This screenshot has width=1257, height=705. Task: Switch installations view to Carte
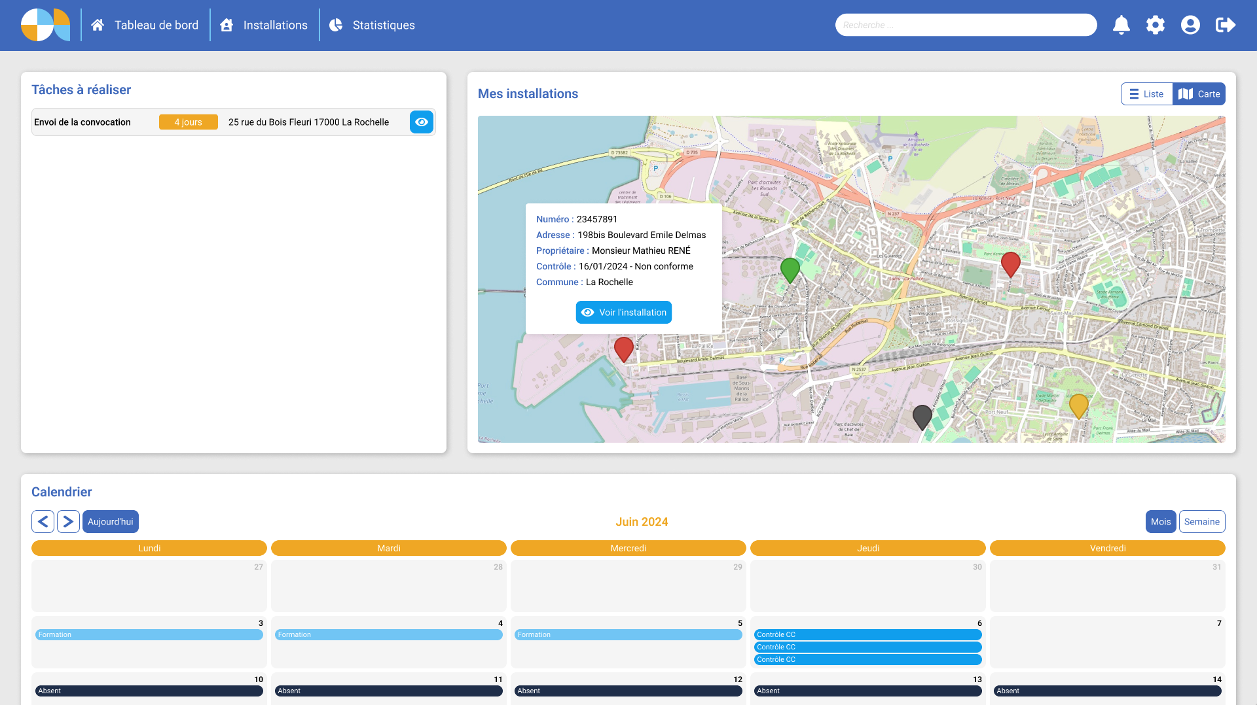click(1199, 94)
